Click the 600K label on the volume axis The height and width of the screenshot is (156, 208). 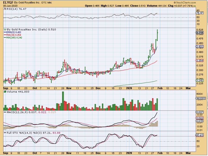(200, 94)
